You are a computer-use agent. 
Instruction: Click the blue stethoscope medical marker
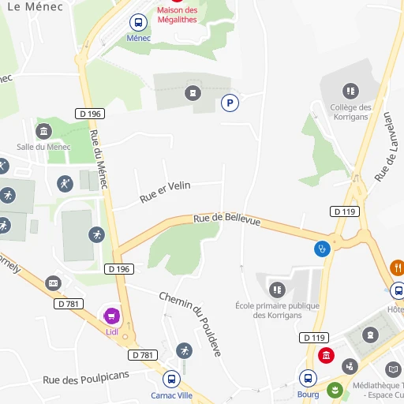point(322,249)
